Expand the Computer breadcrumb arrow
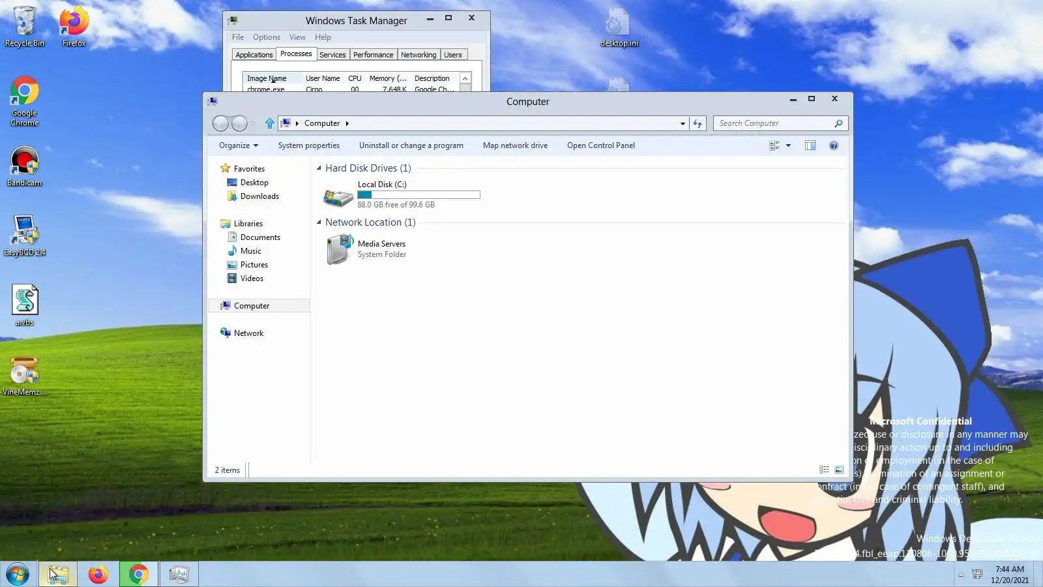The width and height of the screenshot is (1043, 587). (347, 123)
